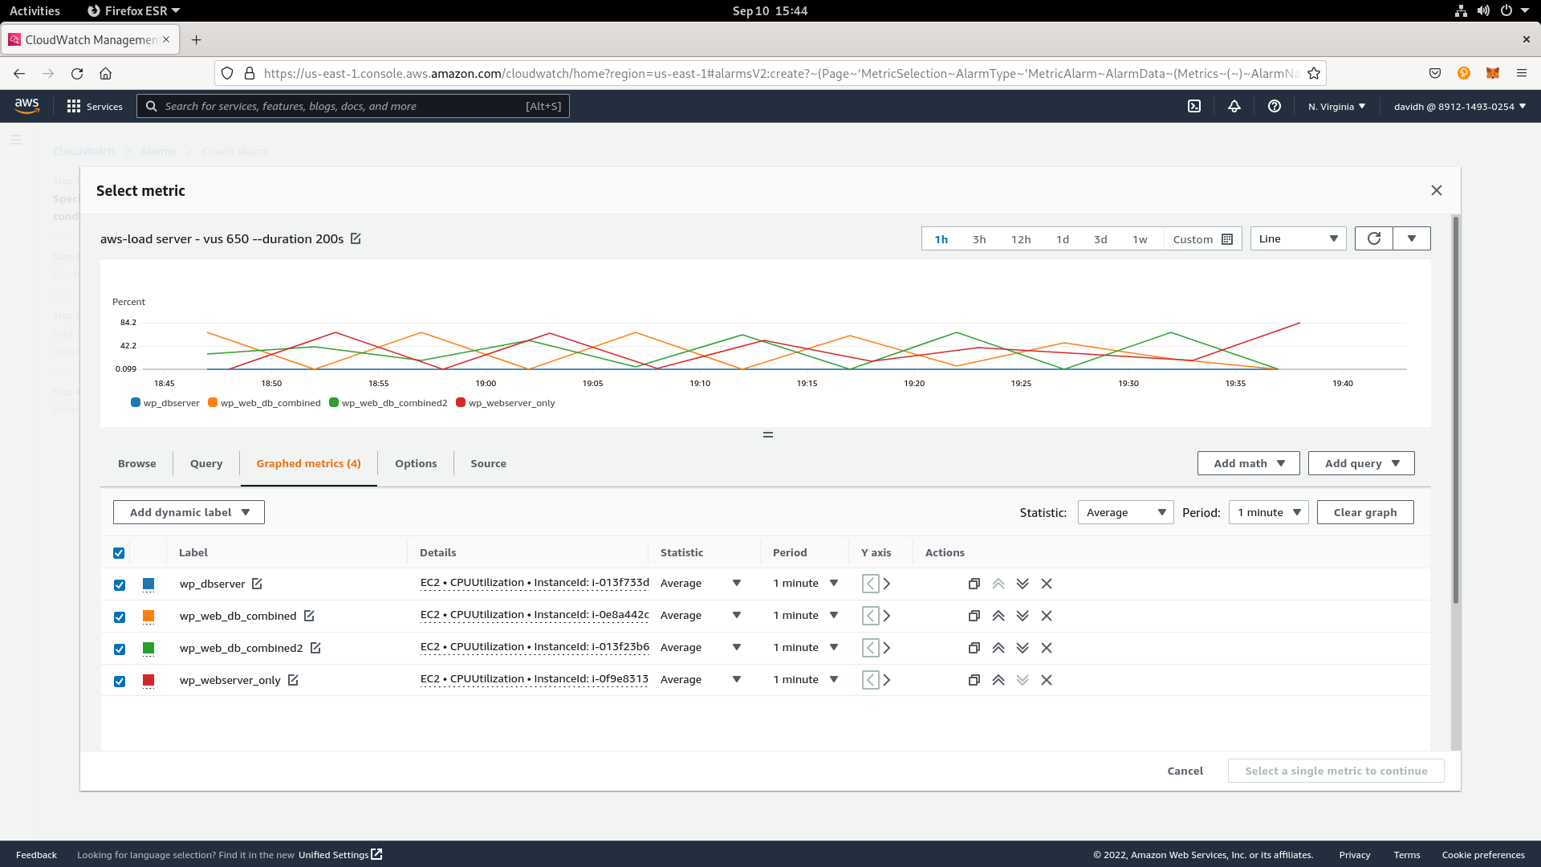Click Cancel in the dialog
Image resolution: width=1541 pixels, height=867 pixels.
click(x=1185, y=771)
